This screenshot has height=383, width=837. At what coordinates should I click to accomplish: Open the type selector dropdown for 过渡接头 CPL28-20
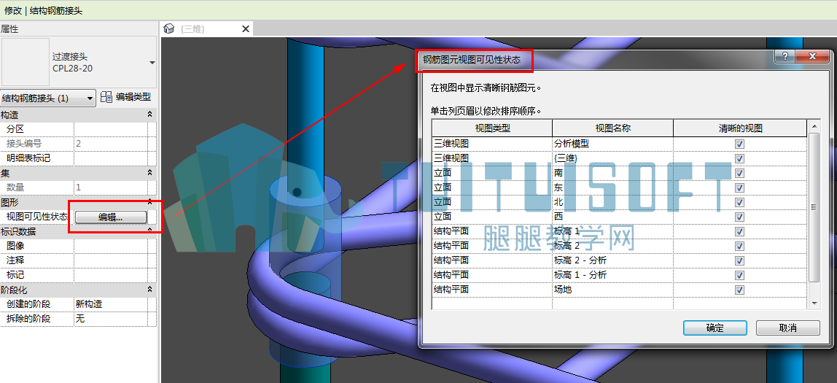(x=152, y=63)
